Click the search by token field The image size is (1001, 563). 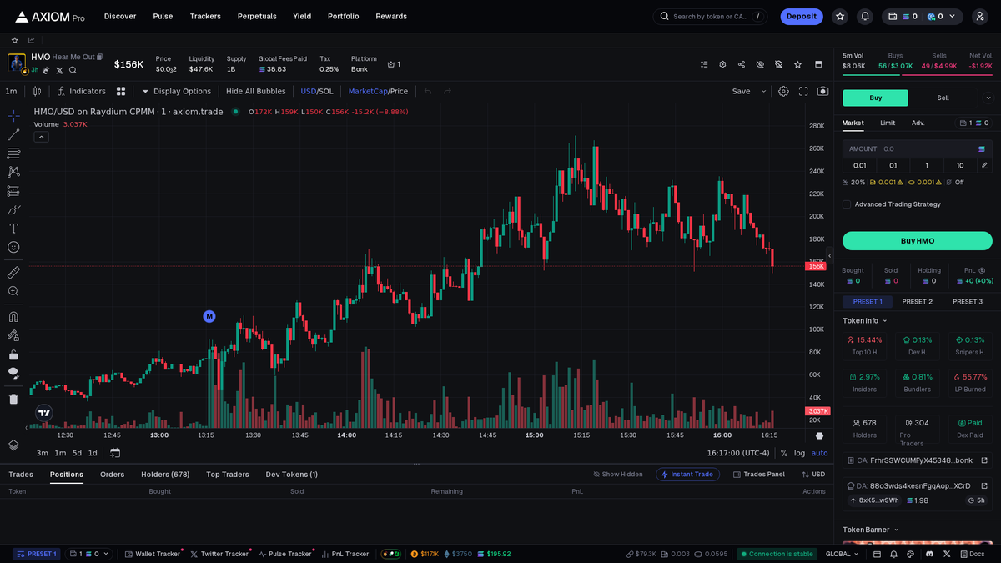[x=710, y=16]
